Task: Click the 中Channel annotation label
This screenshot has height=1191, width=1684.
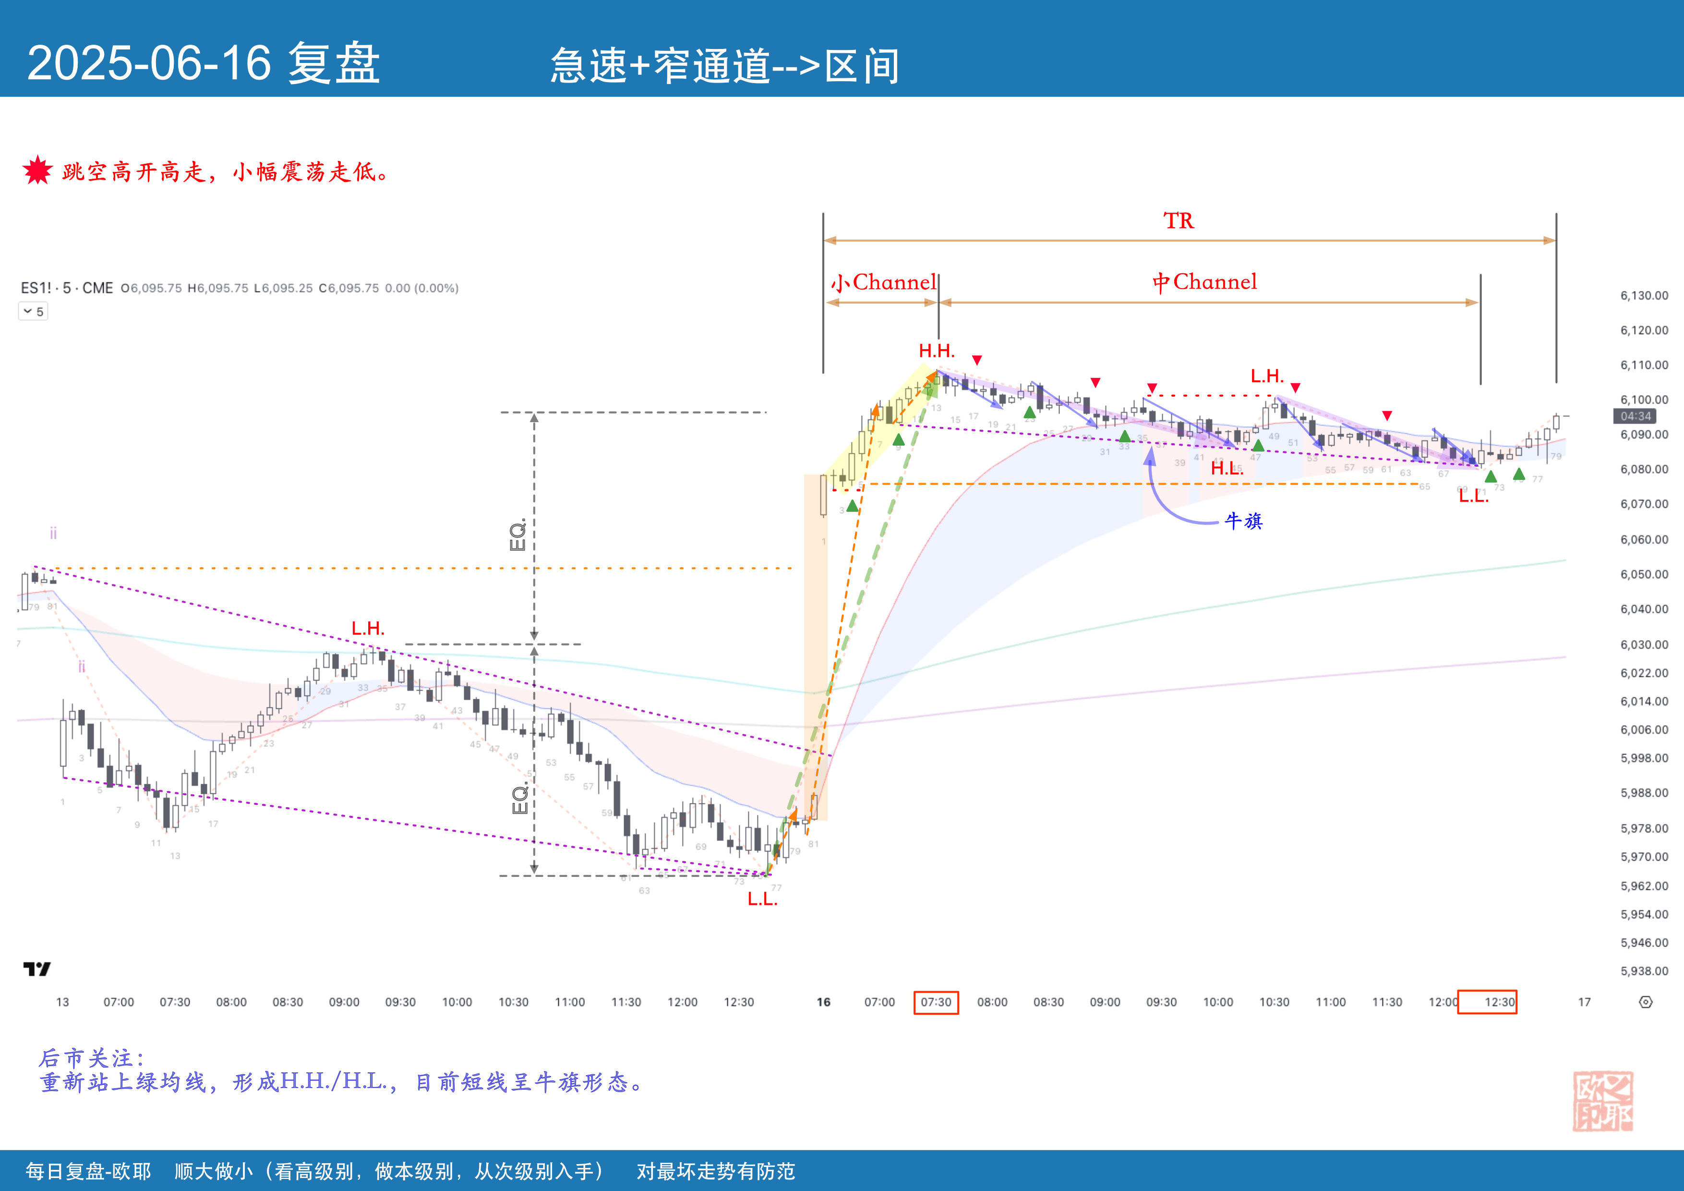Action: tap(1204, 282)
